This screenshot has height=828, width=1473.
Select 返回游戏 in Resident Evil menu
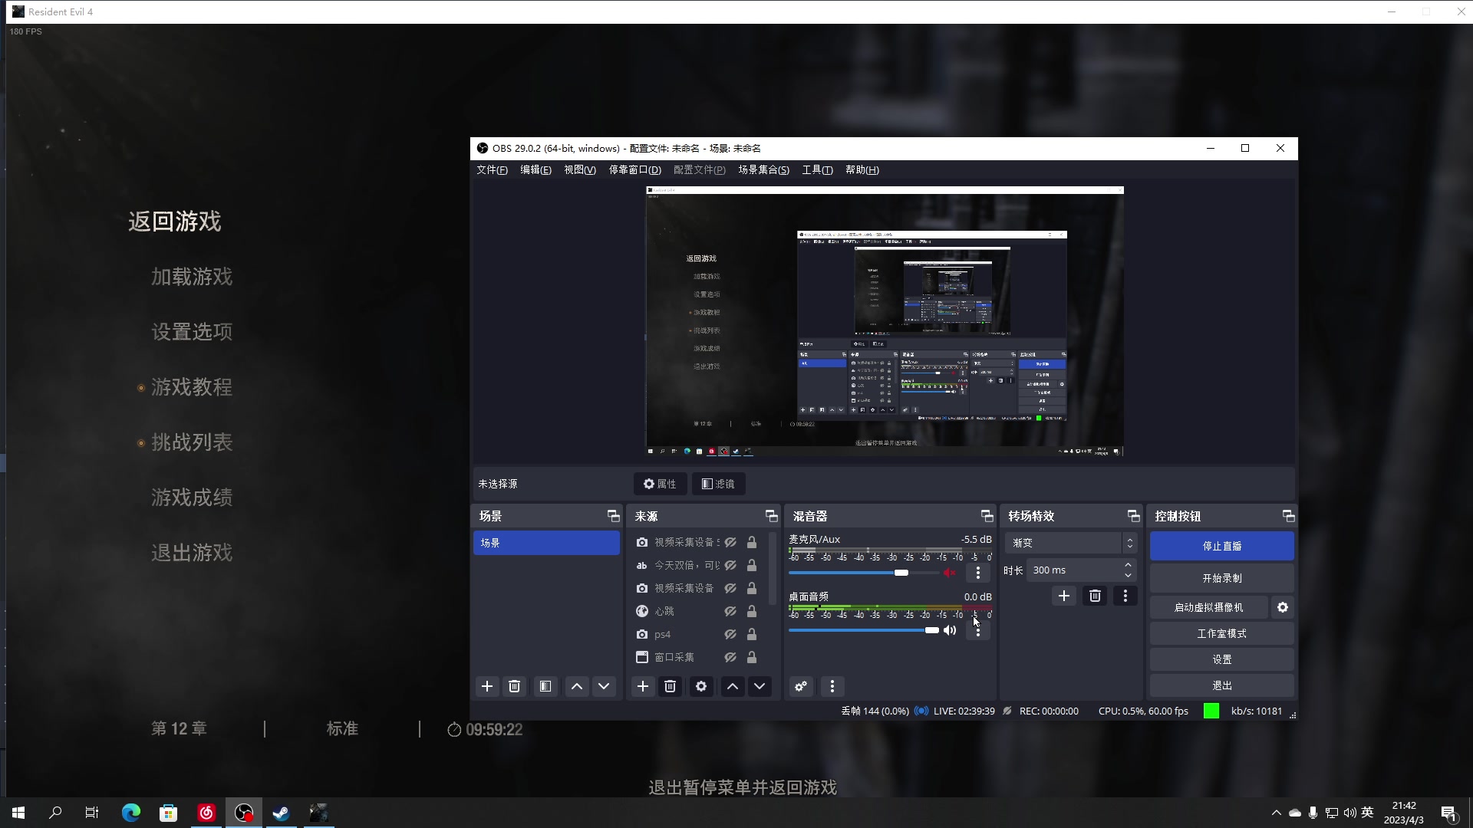pos(175,222)
